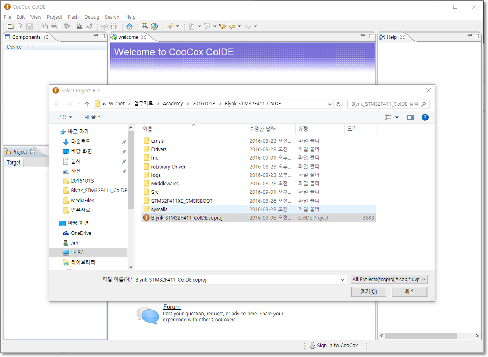Maximize the Help panel
The height and width of the screenshot is (357, 488).
click(477, 36)
